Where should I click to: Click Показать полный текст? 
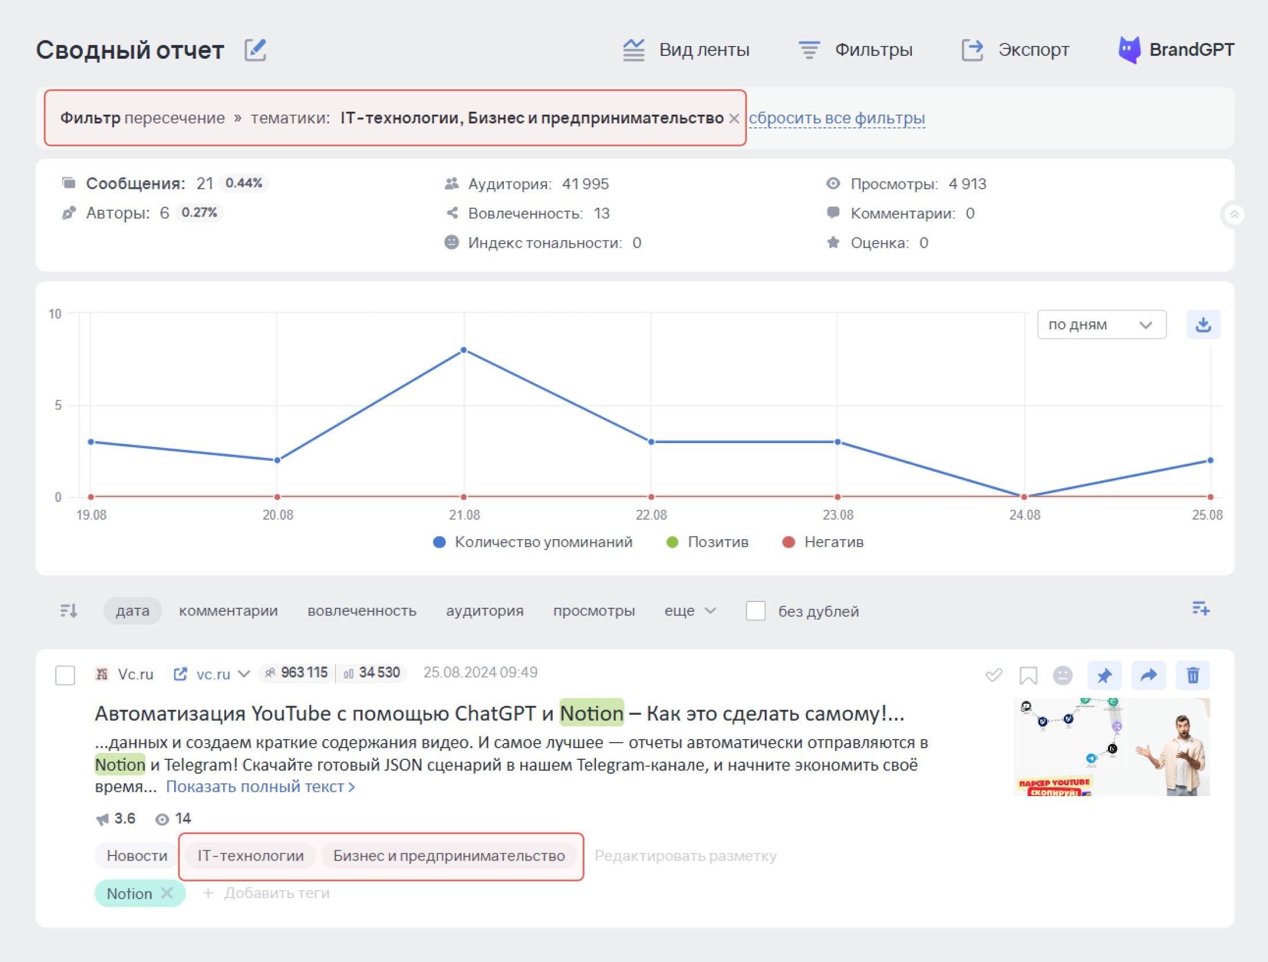coord(260,787)
